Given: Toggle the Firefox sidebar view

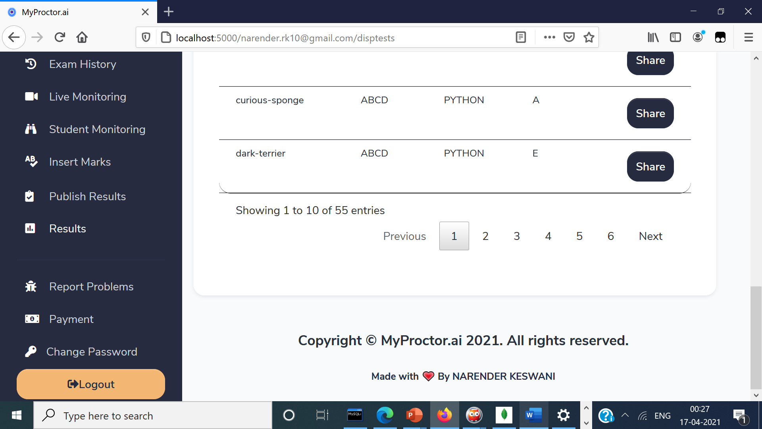Looking at the screenshot, I should click(675, 37).
